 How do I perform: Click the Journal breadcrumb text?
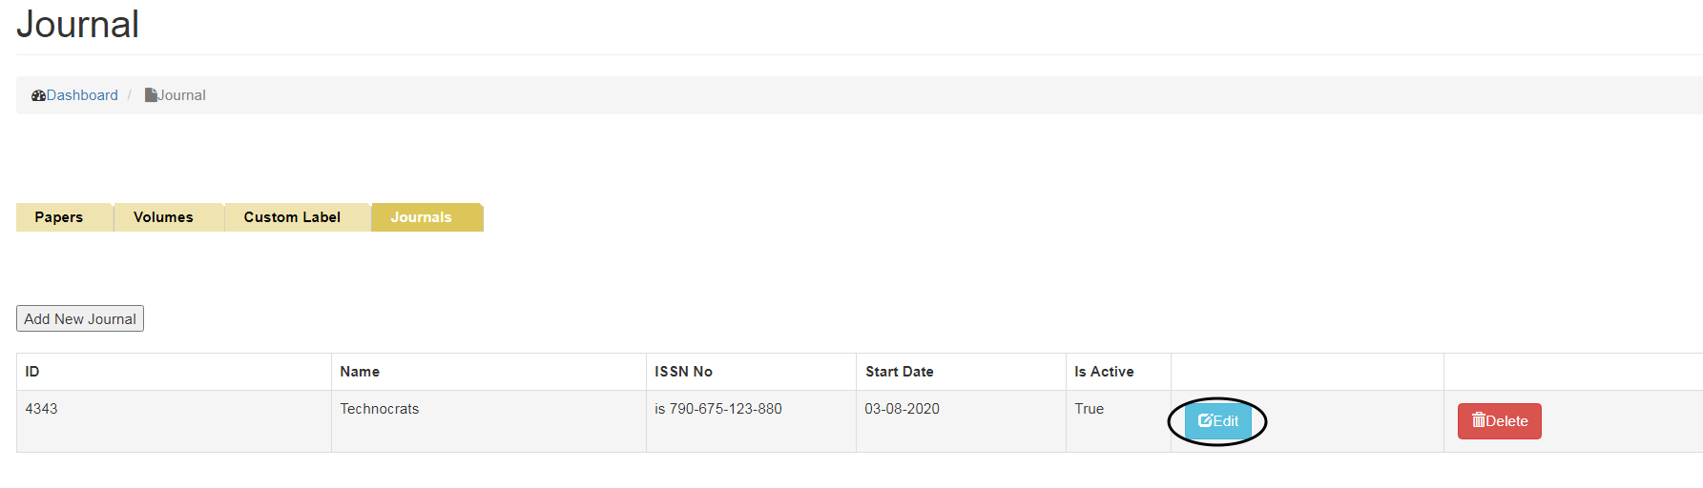[x=182, y=95]
